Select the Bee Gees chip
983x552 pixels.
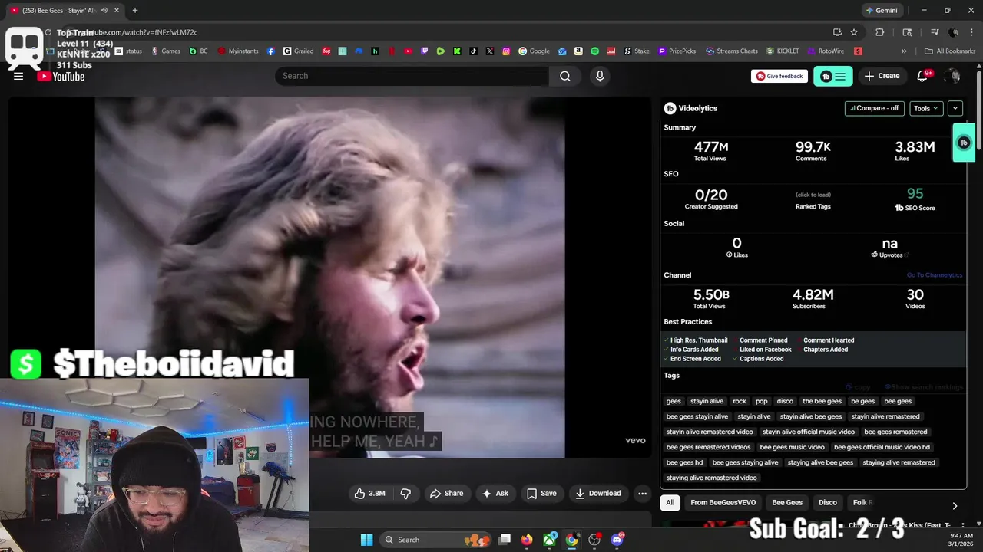787,503
